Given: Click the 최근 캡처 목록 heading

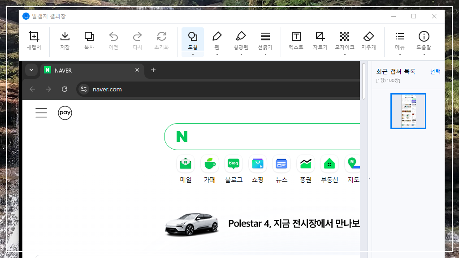Looking at the screenshot, I should tap(395, 71).
